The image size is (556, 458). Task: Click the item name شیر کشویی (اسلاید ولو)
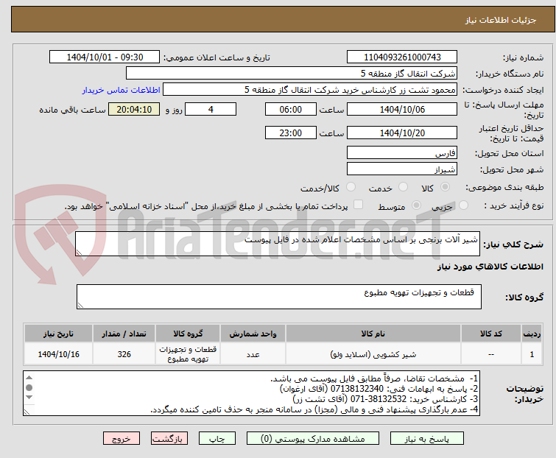(x=373, y=354)
